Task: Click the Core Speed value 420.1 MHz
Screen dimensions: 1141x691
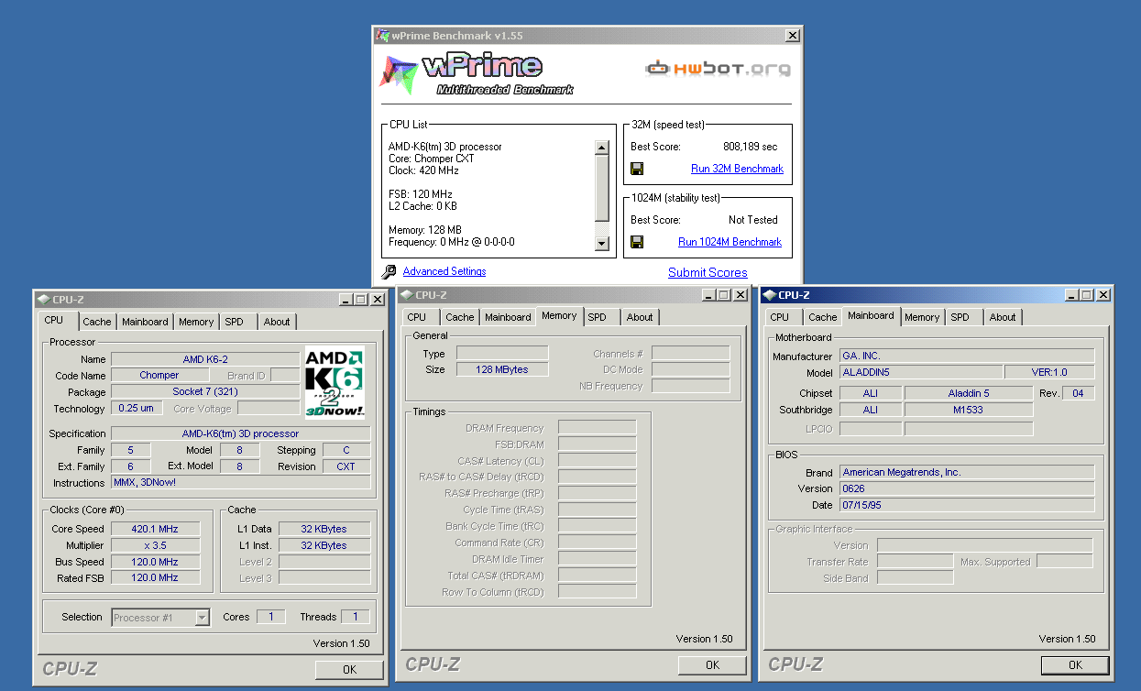Action: 155,529
